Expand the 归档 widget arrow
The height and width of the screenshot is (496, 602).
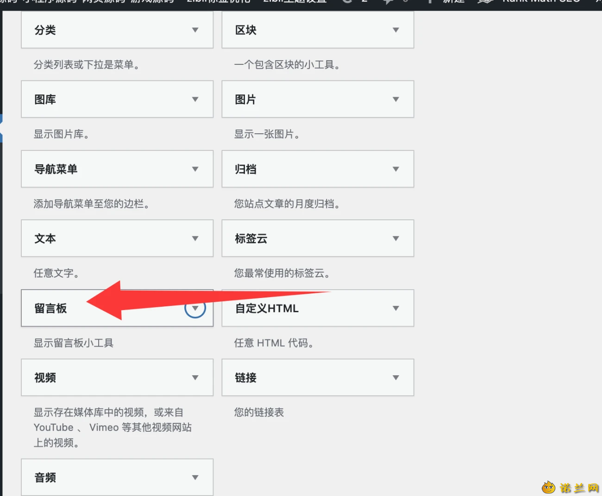pyautogui.click(x=396, y=169)
